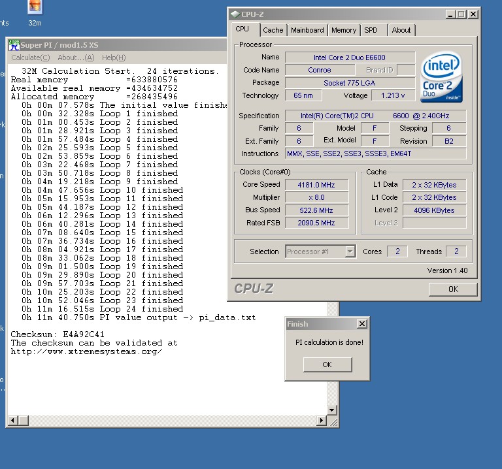Click the 'Loop 12 finished' line

click(103, 207)
